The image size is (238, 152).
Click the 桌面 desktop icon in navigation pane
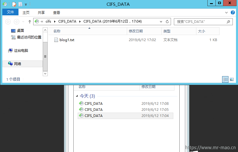[13, 31]
